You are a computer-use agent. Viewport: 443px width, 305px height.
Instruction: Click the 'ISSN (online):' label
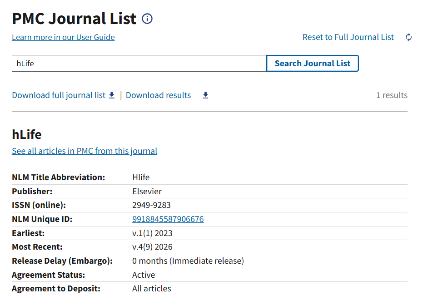click(x=39, y=205)
